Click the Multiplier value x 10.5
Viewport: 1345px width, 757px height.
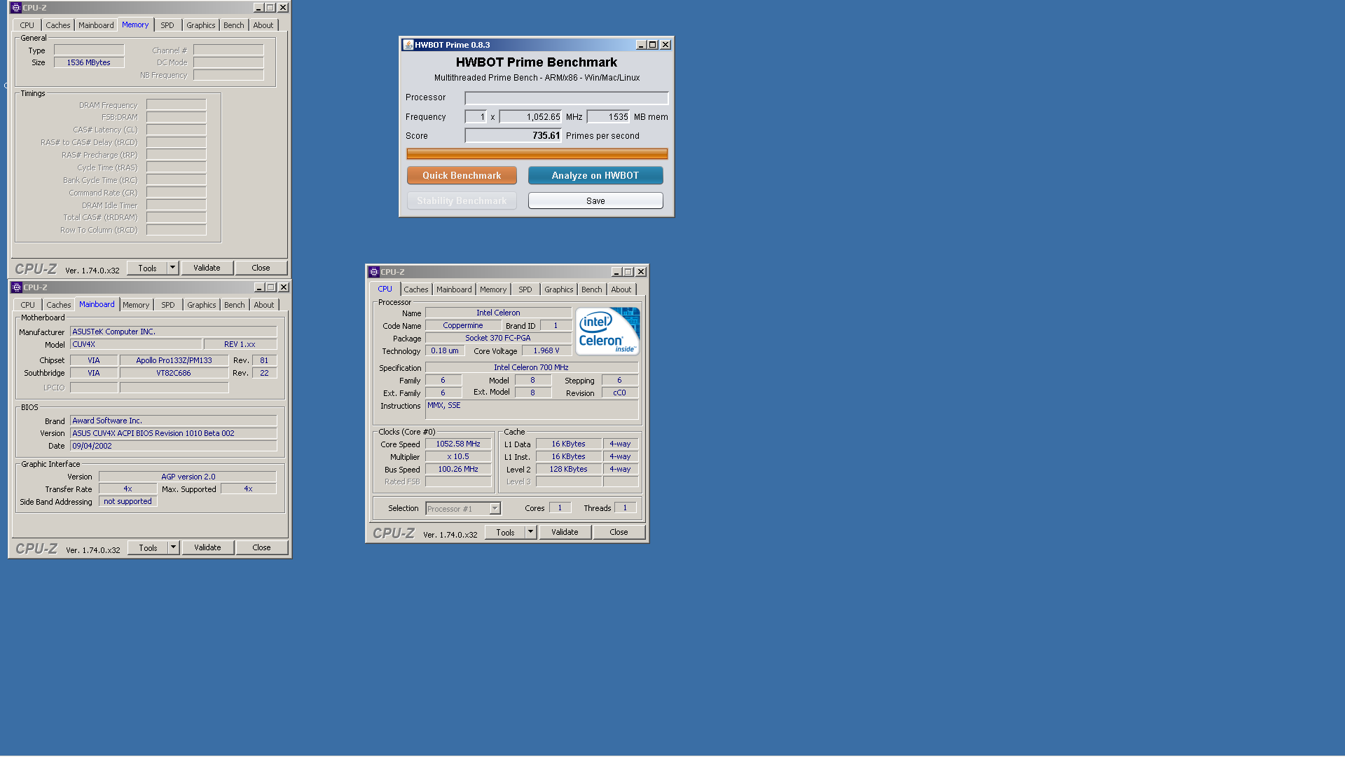pyautogui.click(x=458, y=456)
